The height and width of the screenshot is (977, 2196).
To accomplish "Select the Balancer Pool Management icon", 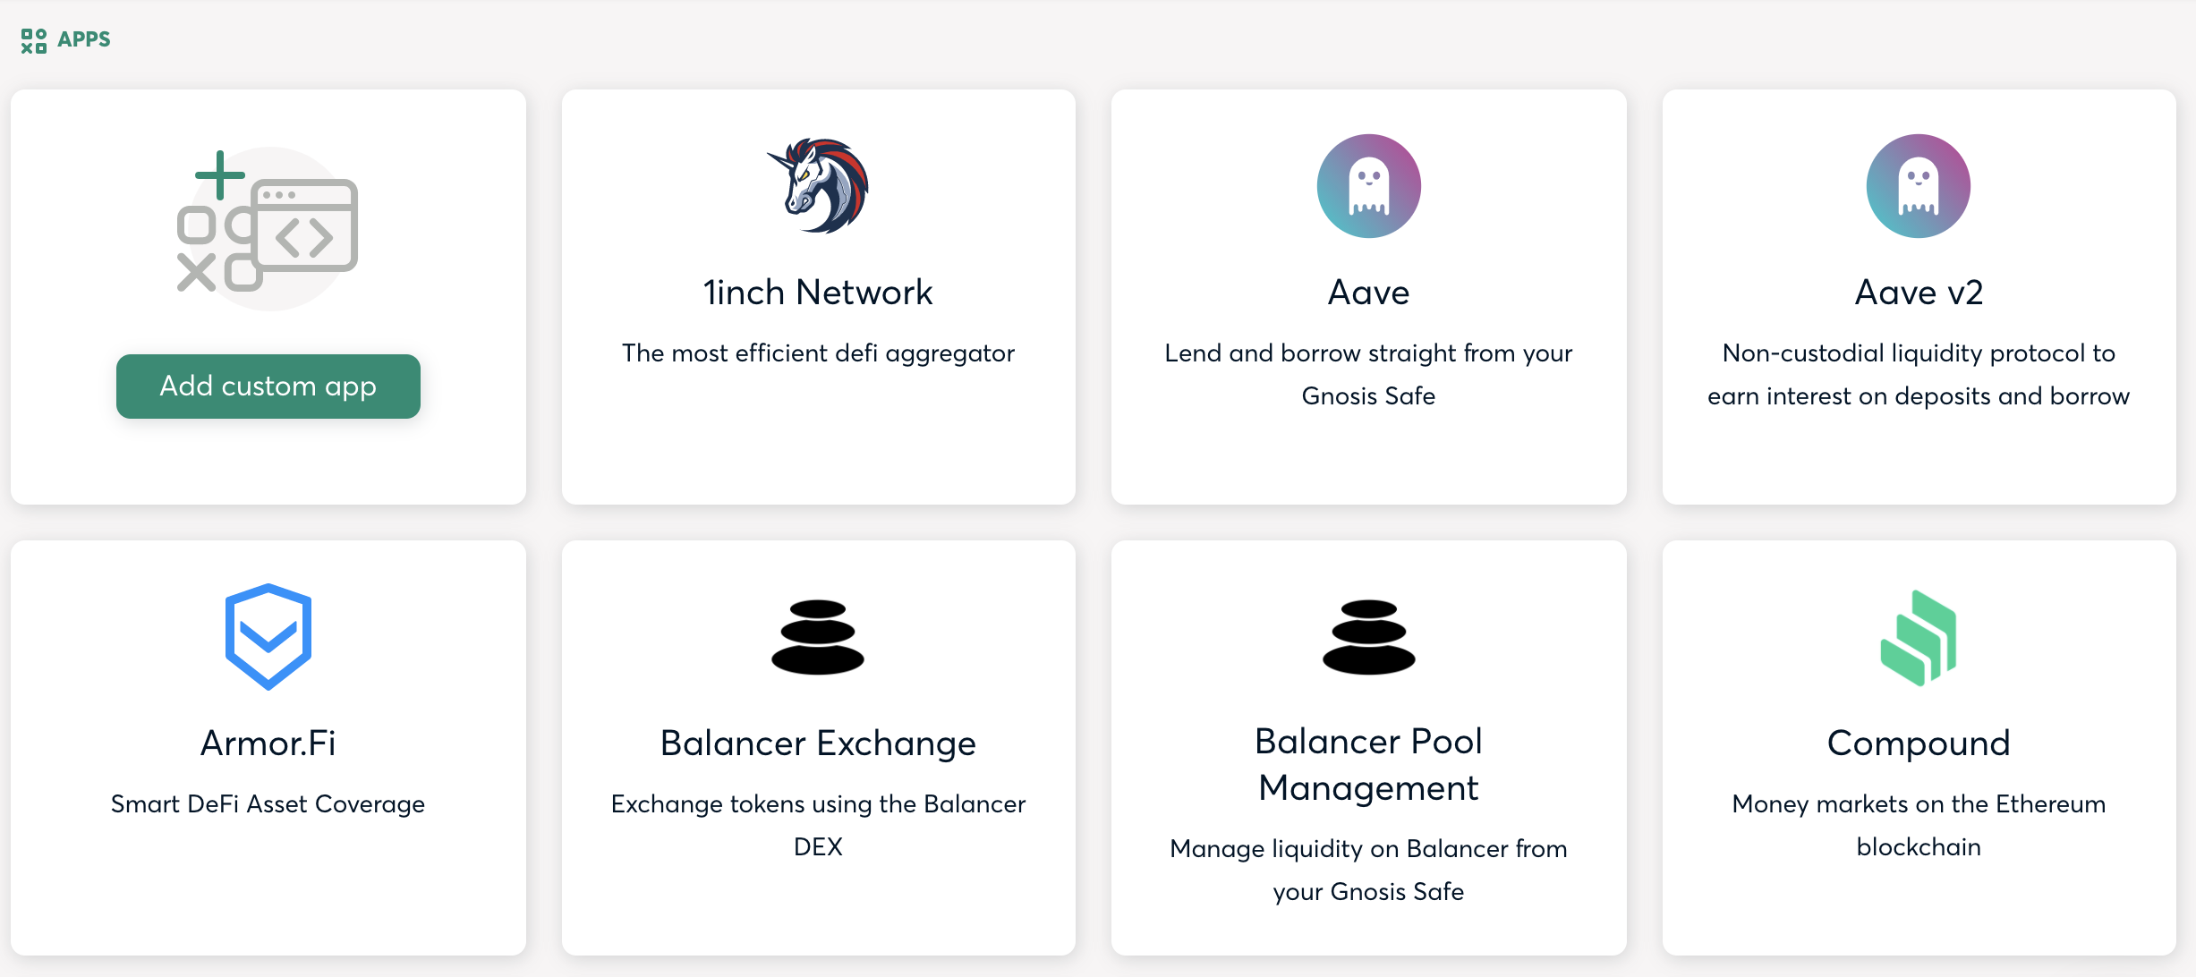I will (x=1368, y=637).
